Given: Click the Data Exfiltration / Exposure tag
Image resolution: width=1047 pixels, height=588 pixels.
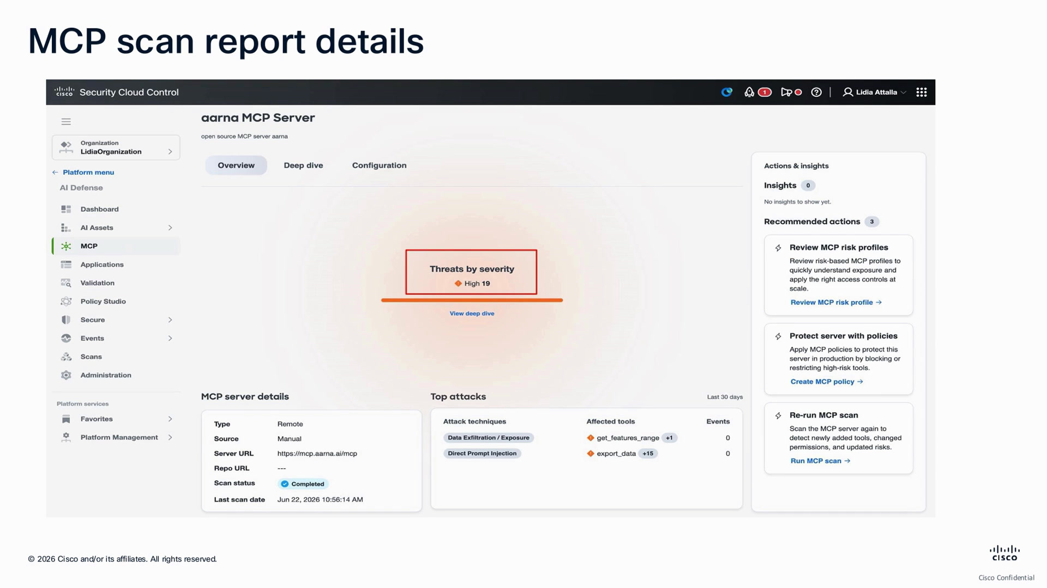Looking at the screenshot, I should tap(489, 438).
